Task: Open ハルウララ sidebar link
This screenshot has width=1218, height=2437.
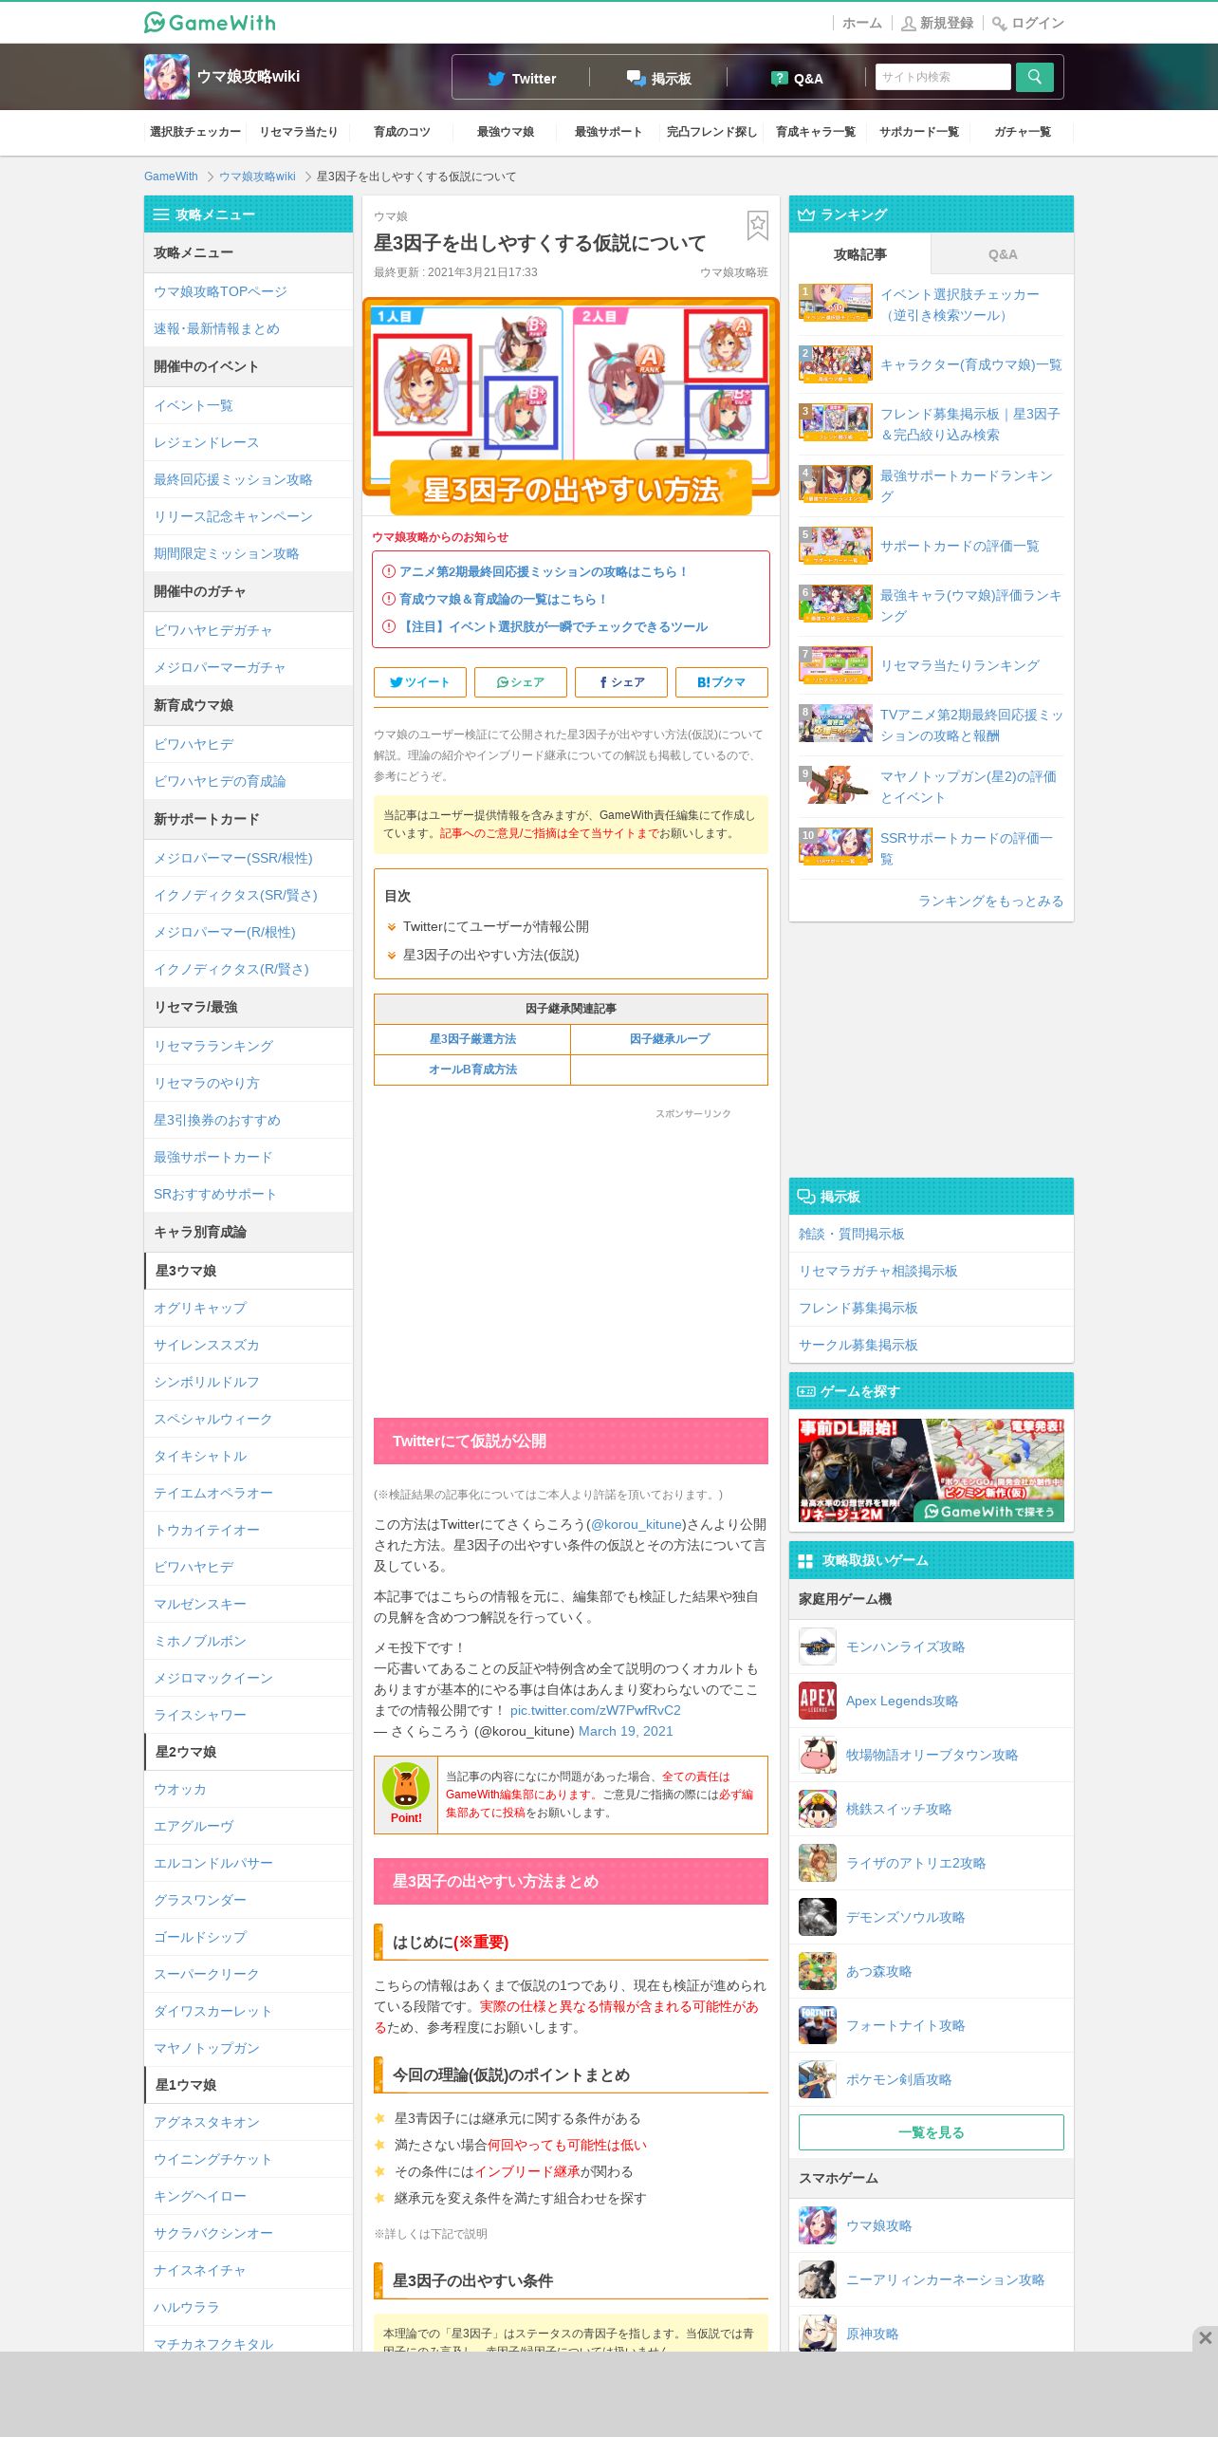Action: point(249,2307)
